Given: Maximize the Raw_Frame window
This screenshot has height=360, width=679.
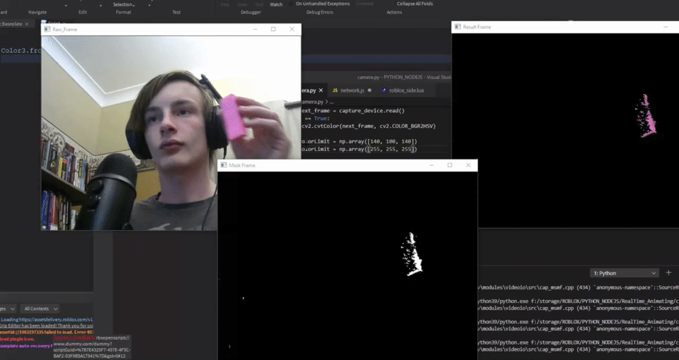Looking at the screenshot, I should [x=273, y=29].
